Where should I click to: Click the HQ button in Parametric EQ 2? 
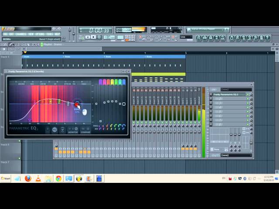pyautogui.click(x=54, y=130)
